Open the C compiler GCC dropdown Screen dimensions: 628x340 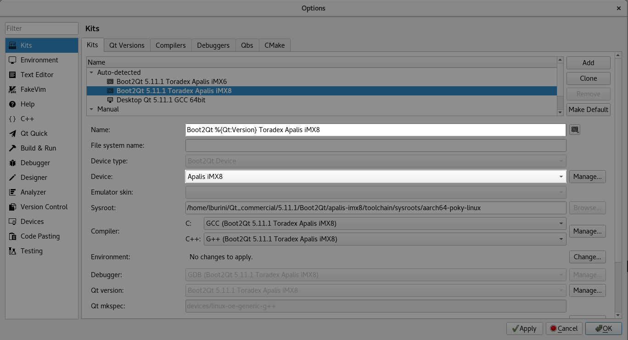point(385,223)
